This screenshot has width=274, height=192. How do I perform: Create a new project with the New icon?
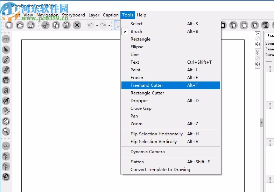click(9, 25)
